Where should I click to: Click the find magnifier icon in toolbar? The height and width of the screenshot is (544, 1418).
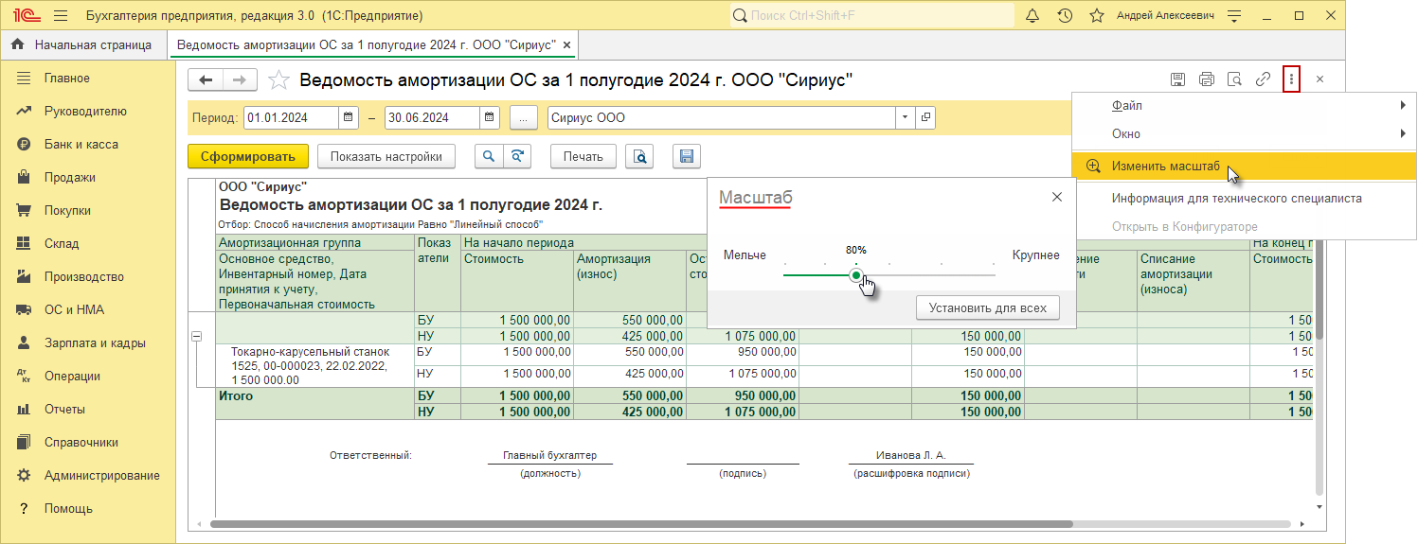pyautogui.click(x=490, y=157)
